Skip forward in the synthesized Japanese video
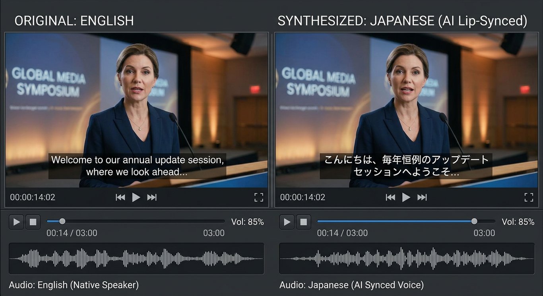This screenshot has height=296, width=543. click(422, 197)
